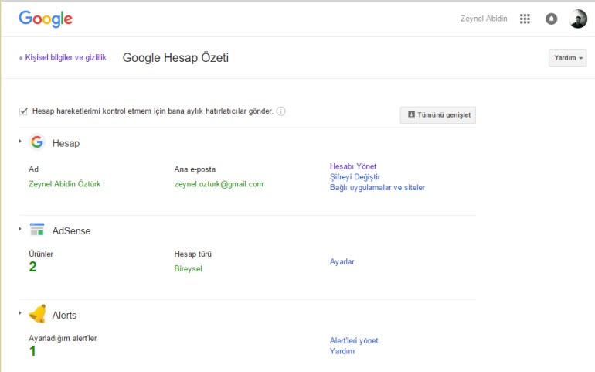Click the Hesap section heading

(66, 143)
